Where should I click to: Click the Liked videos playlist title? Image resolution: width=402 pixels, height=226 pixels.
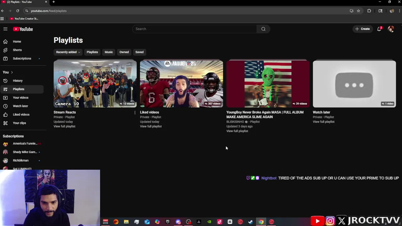pyautogui.click(x=149, y=112)
